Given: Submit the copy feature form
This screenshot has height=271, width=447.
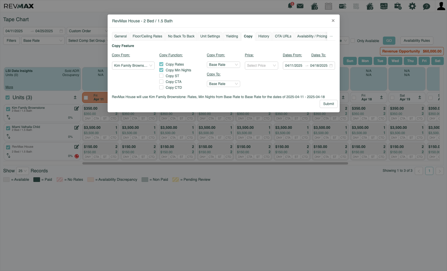Looking at the screenshot, I should [329, 104].
